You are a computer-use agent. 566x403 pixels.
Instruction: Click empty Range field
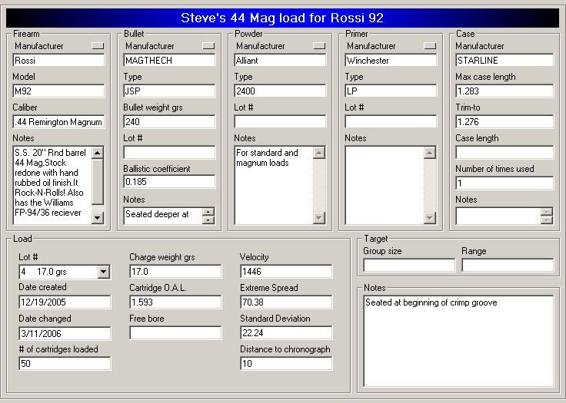tap(508, 266)
